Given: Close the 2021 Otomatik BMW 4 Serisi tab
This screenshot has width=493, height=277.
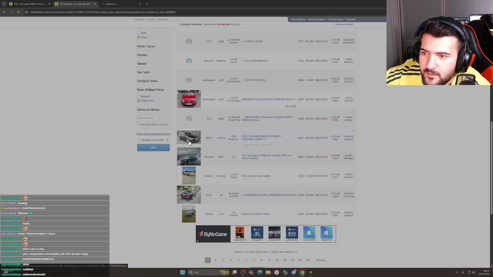Looking at the screenshot, I should [x=49, y=4].
